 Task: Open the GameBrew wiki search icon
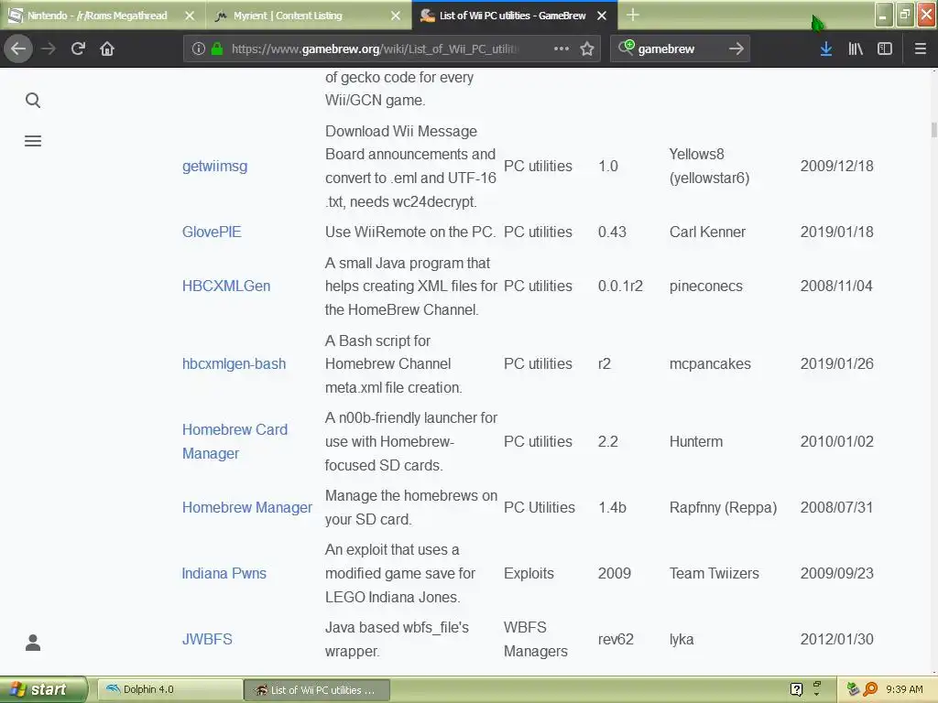(33, 101)
